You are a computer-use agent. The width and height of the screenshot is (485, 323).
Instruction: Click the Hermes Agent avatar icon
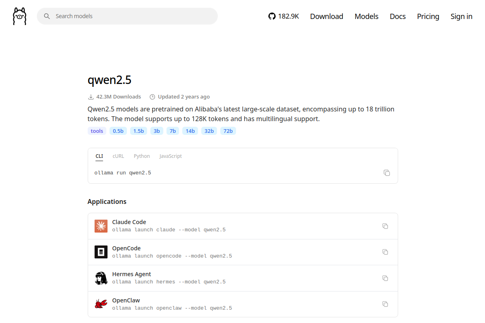coord(101,278)
